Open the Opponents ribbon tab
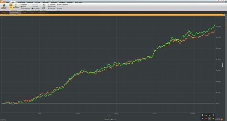Screen dimensions: 227x121 (x=30, y=2)
